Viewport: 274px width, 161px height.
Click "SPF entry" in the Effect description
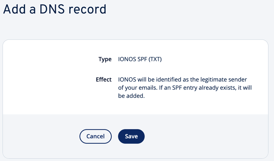coord(185,88)
